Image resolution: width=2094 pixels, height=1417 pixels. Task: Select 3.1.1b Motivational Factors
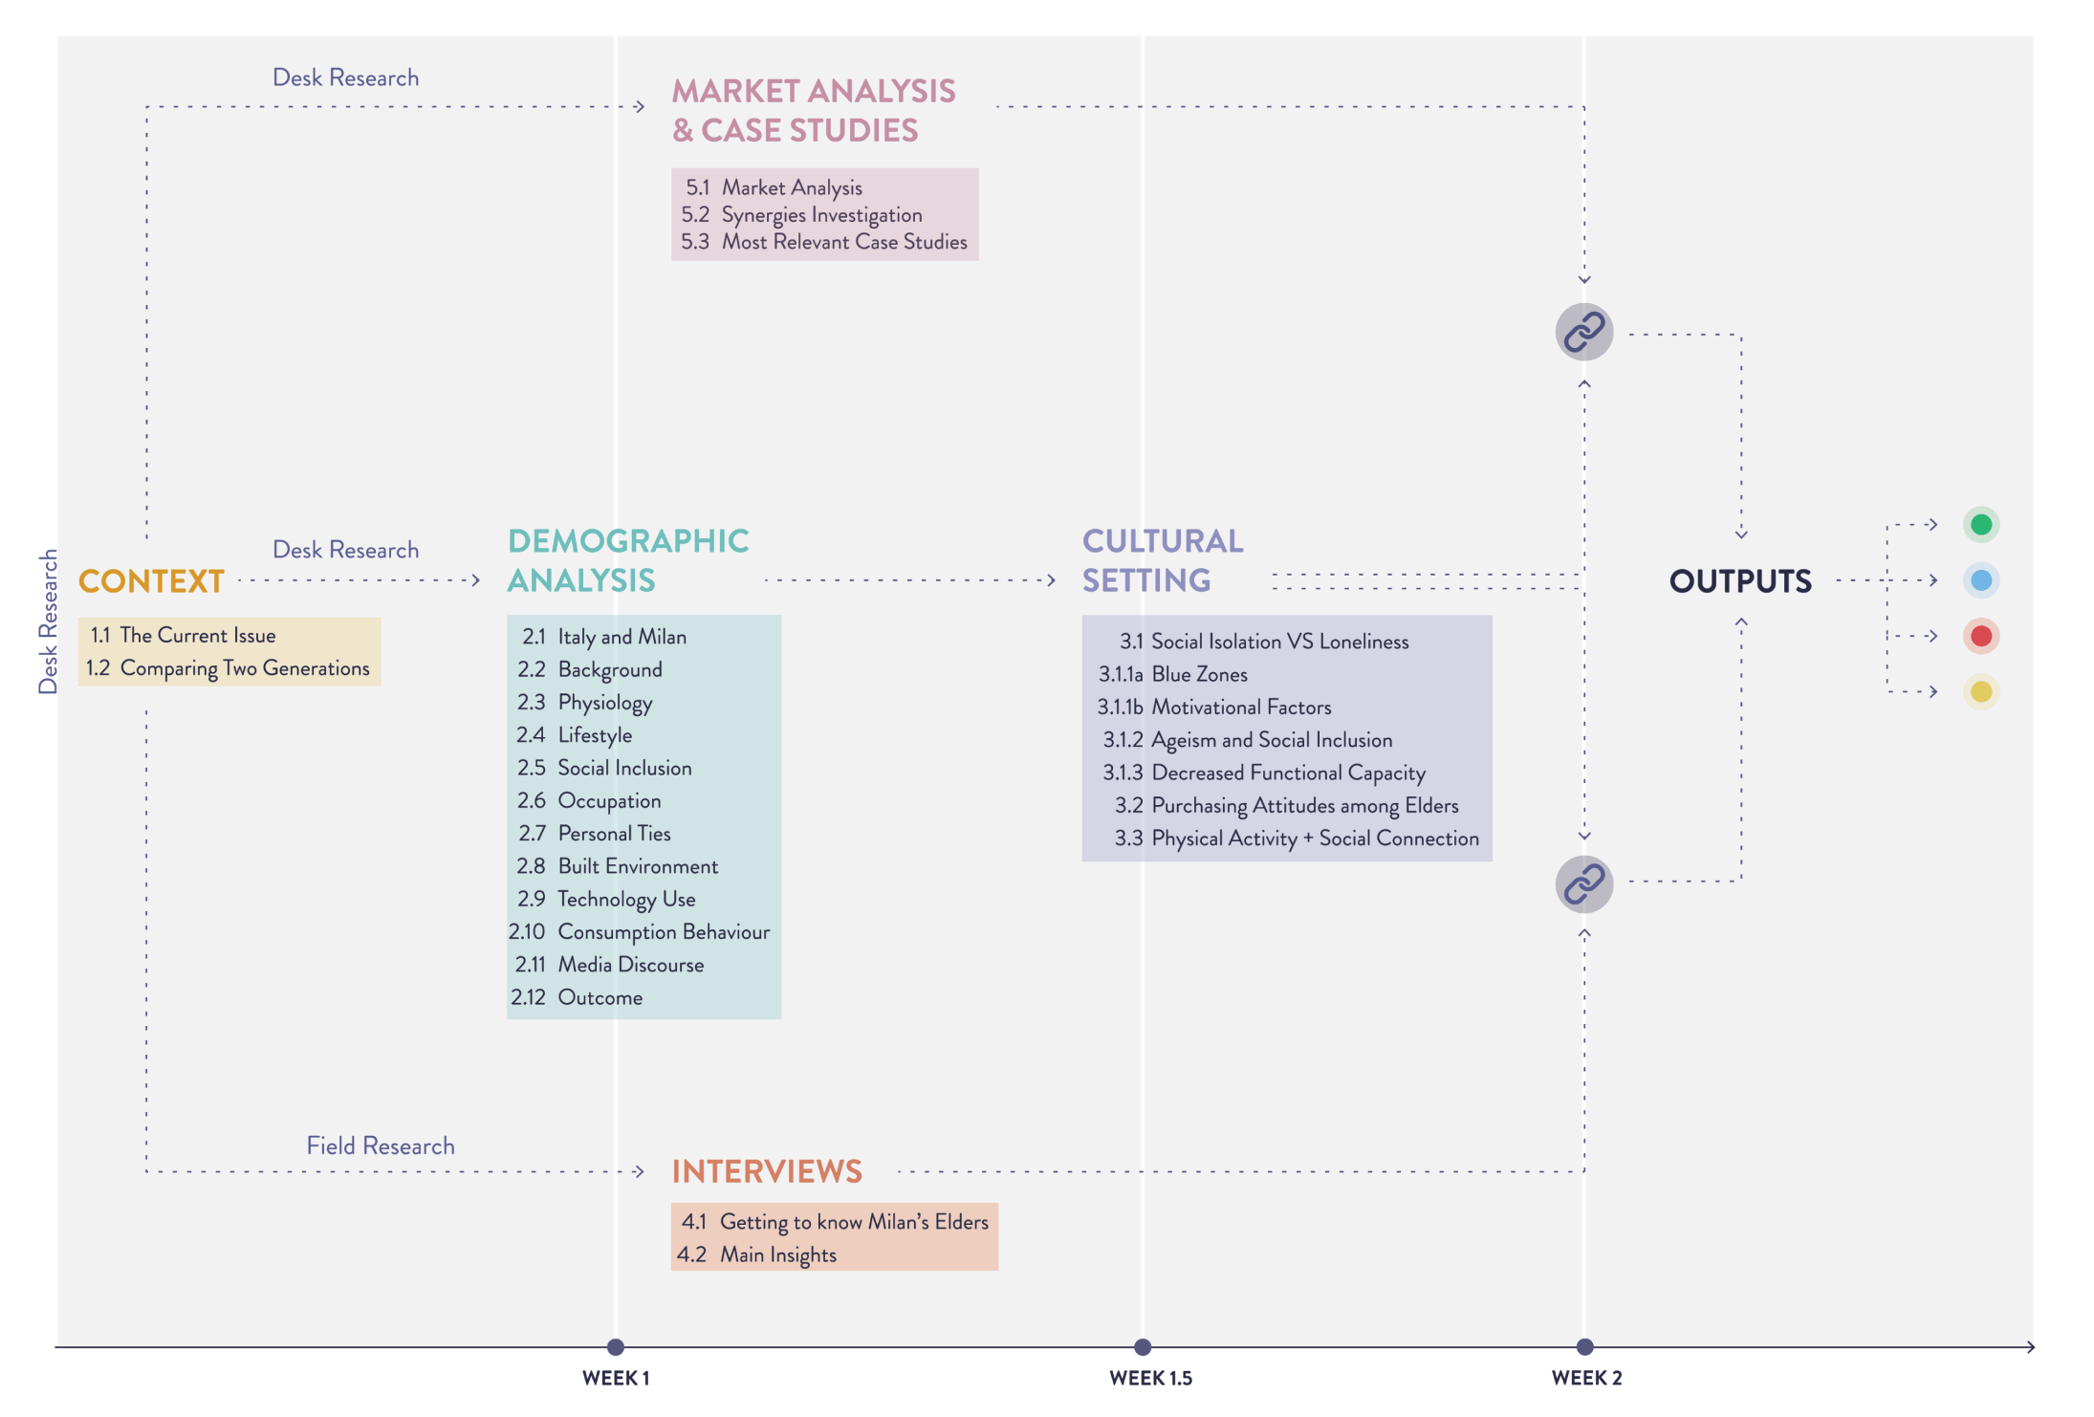[1213, 707]
